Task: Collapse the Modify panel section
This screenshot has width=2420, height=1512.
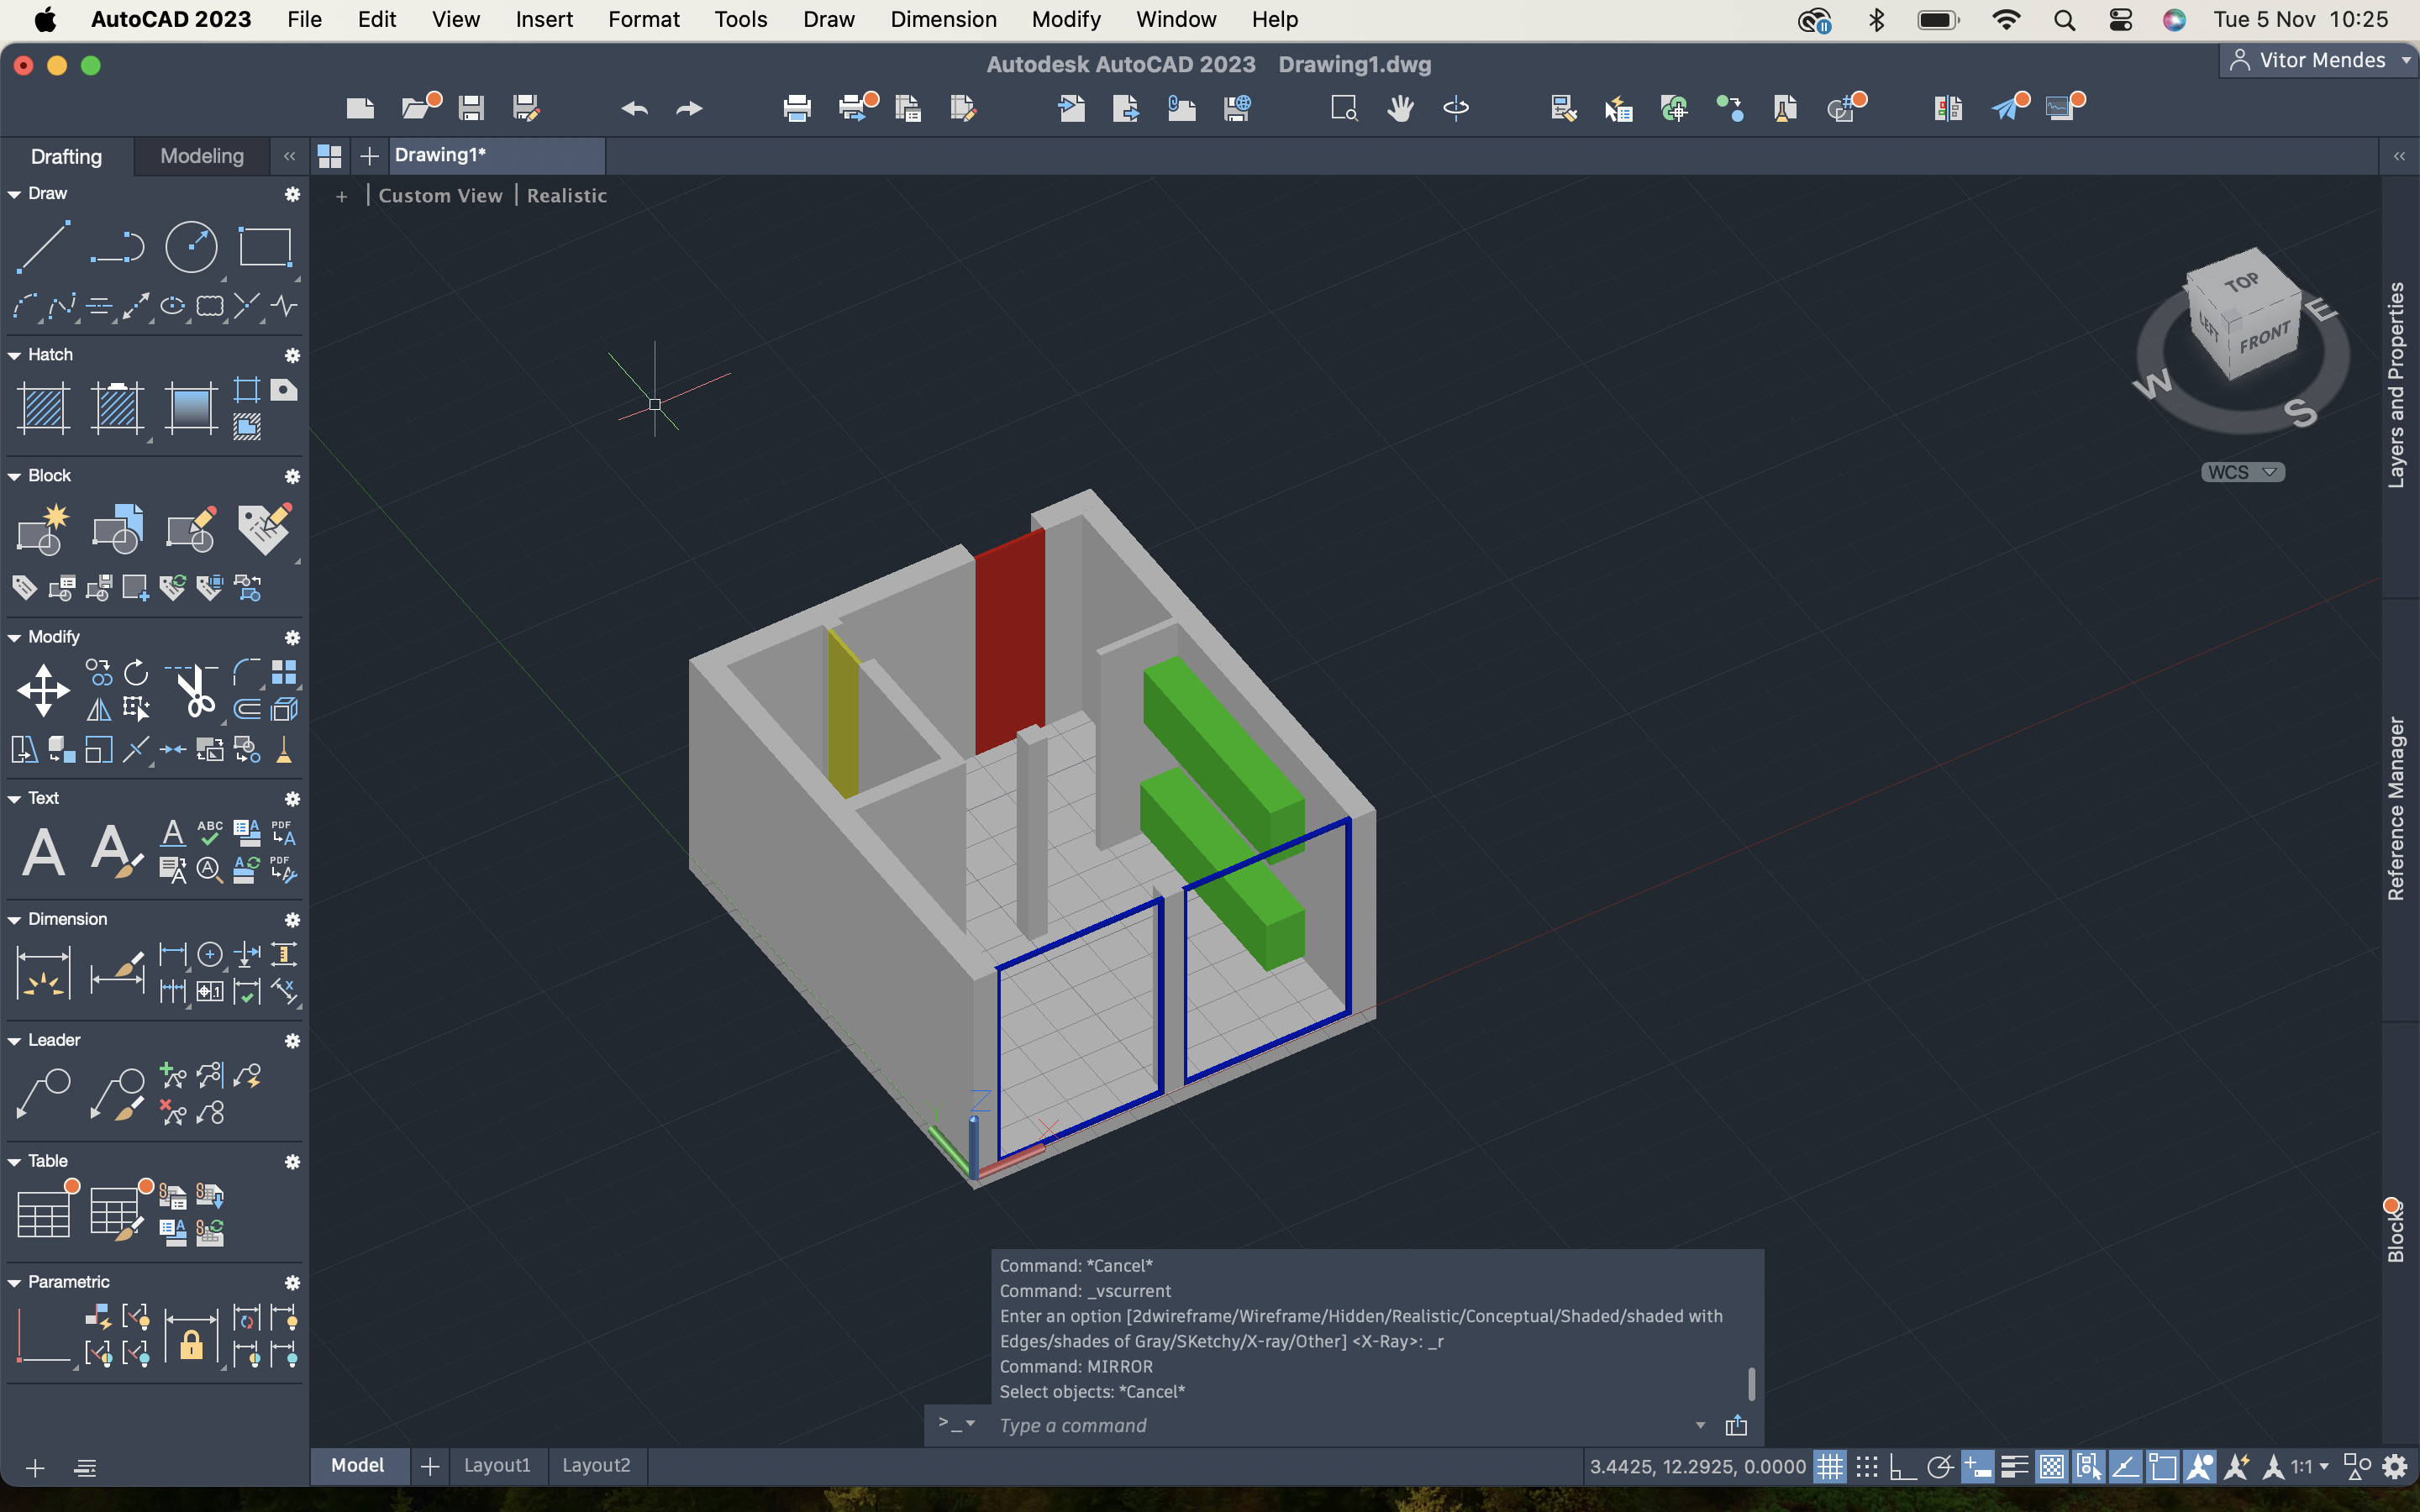Action: pos(14,637)
